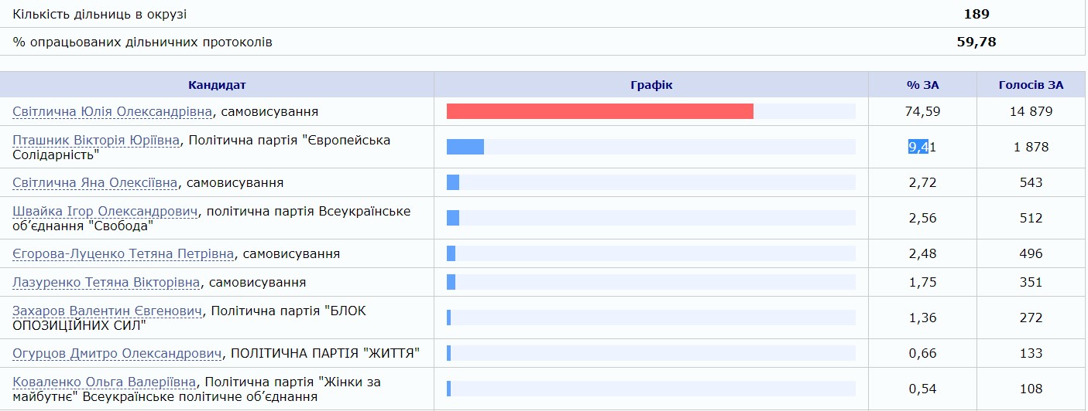
Task: Click the Голосів ЗА column header
Action: (x=1031, y=85)
